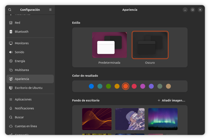The height and width of the screenshot is (140, 210).
Task: Click the Multitarea icon
Action: click(11, 70)
